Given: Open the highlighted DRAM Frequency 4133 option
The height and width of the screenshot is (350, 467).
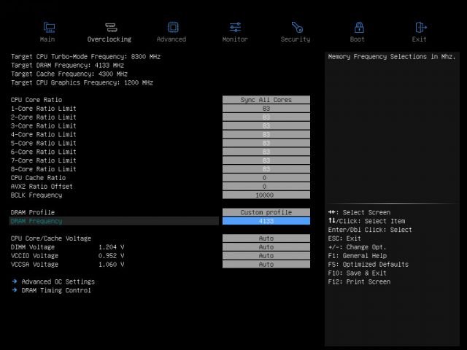Looking at the screenshot, I should coord(266,221).
